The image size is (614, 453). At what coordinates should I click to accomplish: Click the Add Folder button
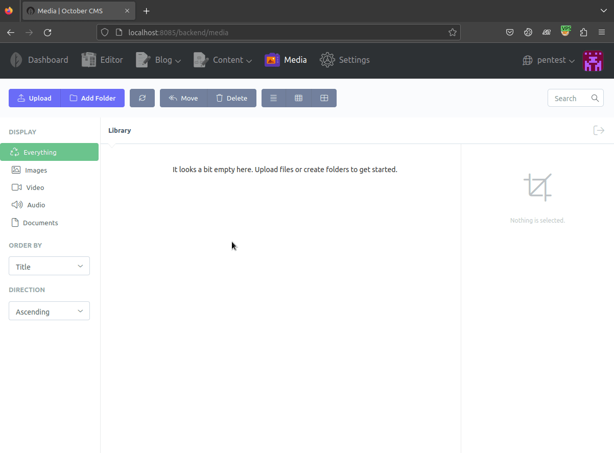pos(92,98)
